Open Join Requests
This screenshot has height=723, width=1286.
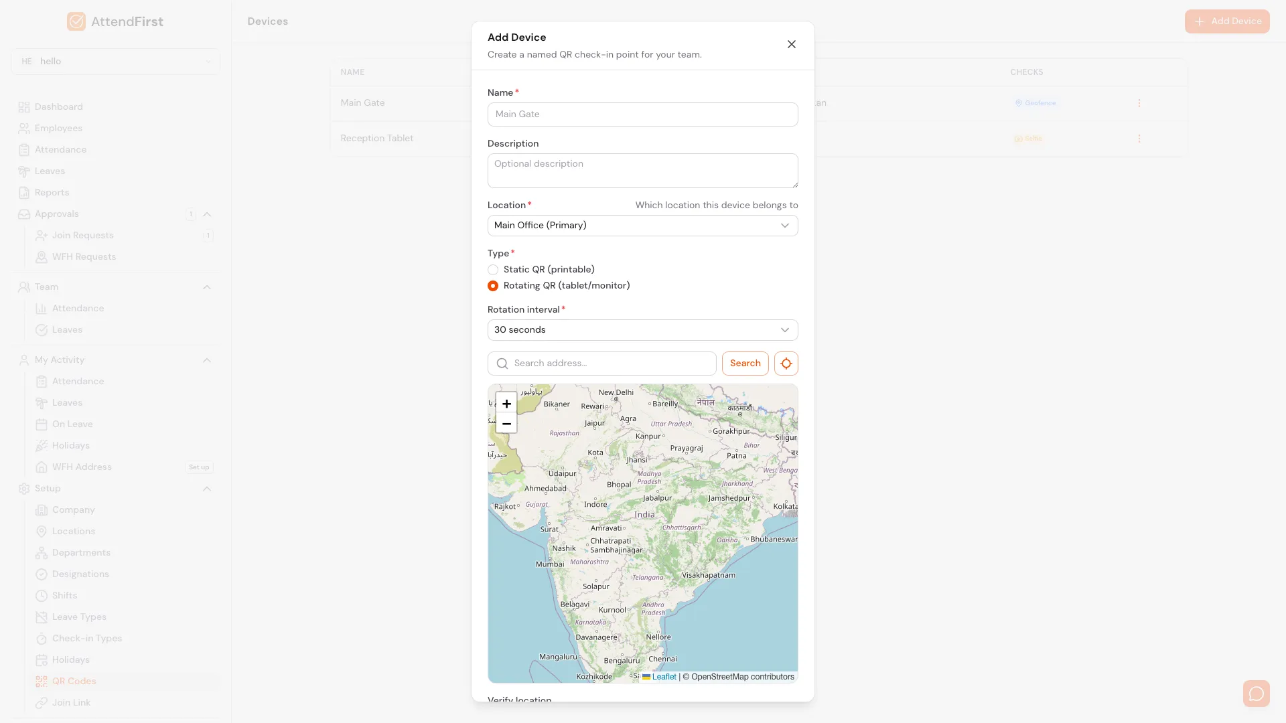[83, 236]
